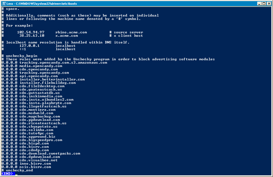Click the window title text showing hosts path
Viewport: 273px width, 177px height.
(x=42, y=3)
